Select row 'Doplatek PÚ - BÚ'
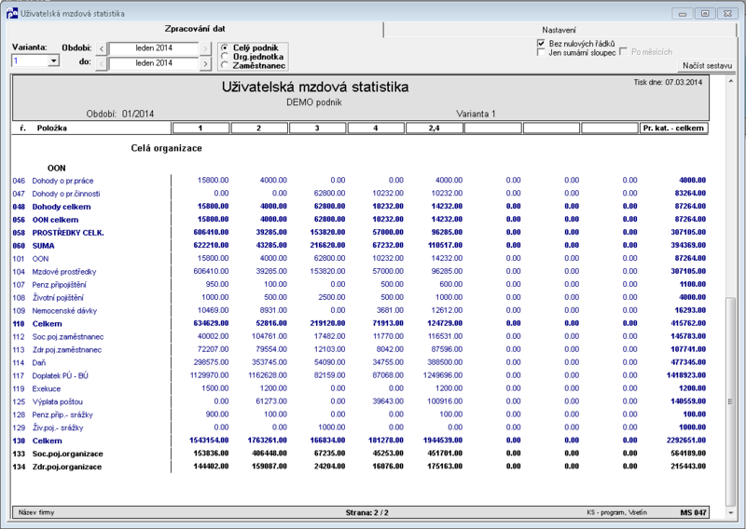Viewport: 746px width, 529px height. (359, 375)
